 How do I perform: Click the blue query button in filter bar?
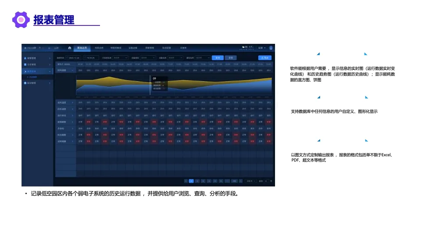click(218, 58)
